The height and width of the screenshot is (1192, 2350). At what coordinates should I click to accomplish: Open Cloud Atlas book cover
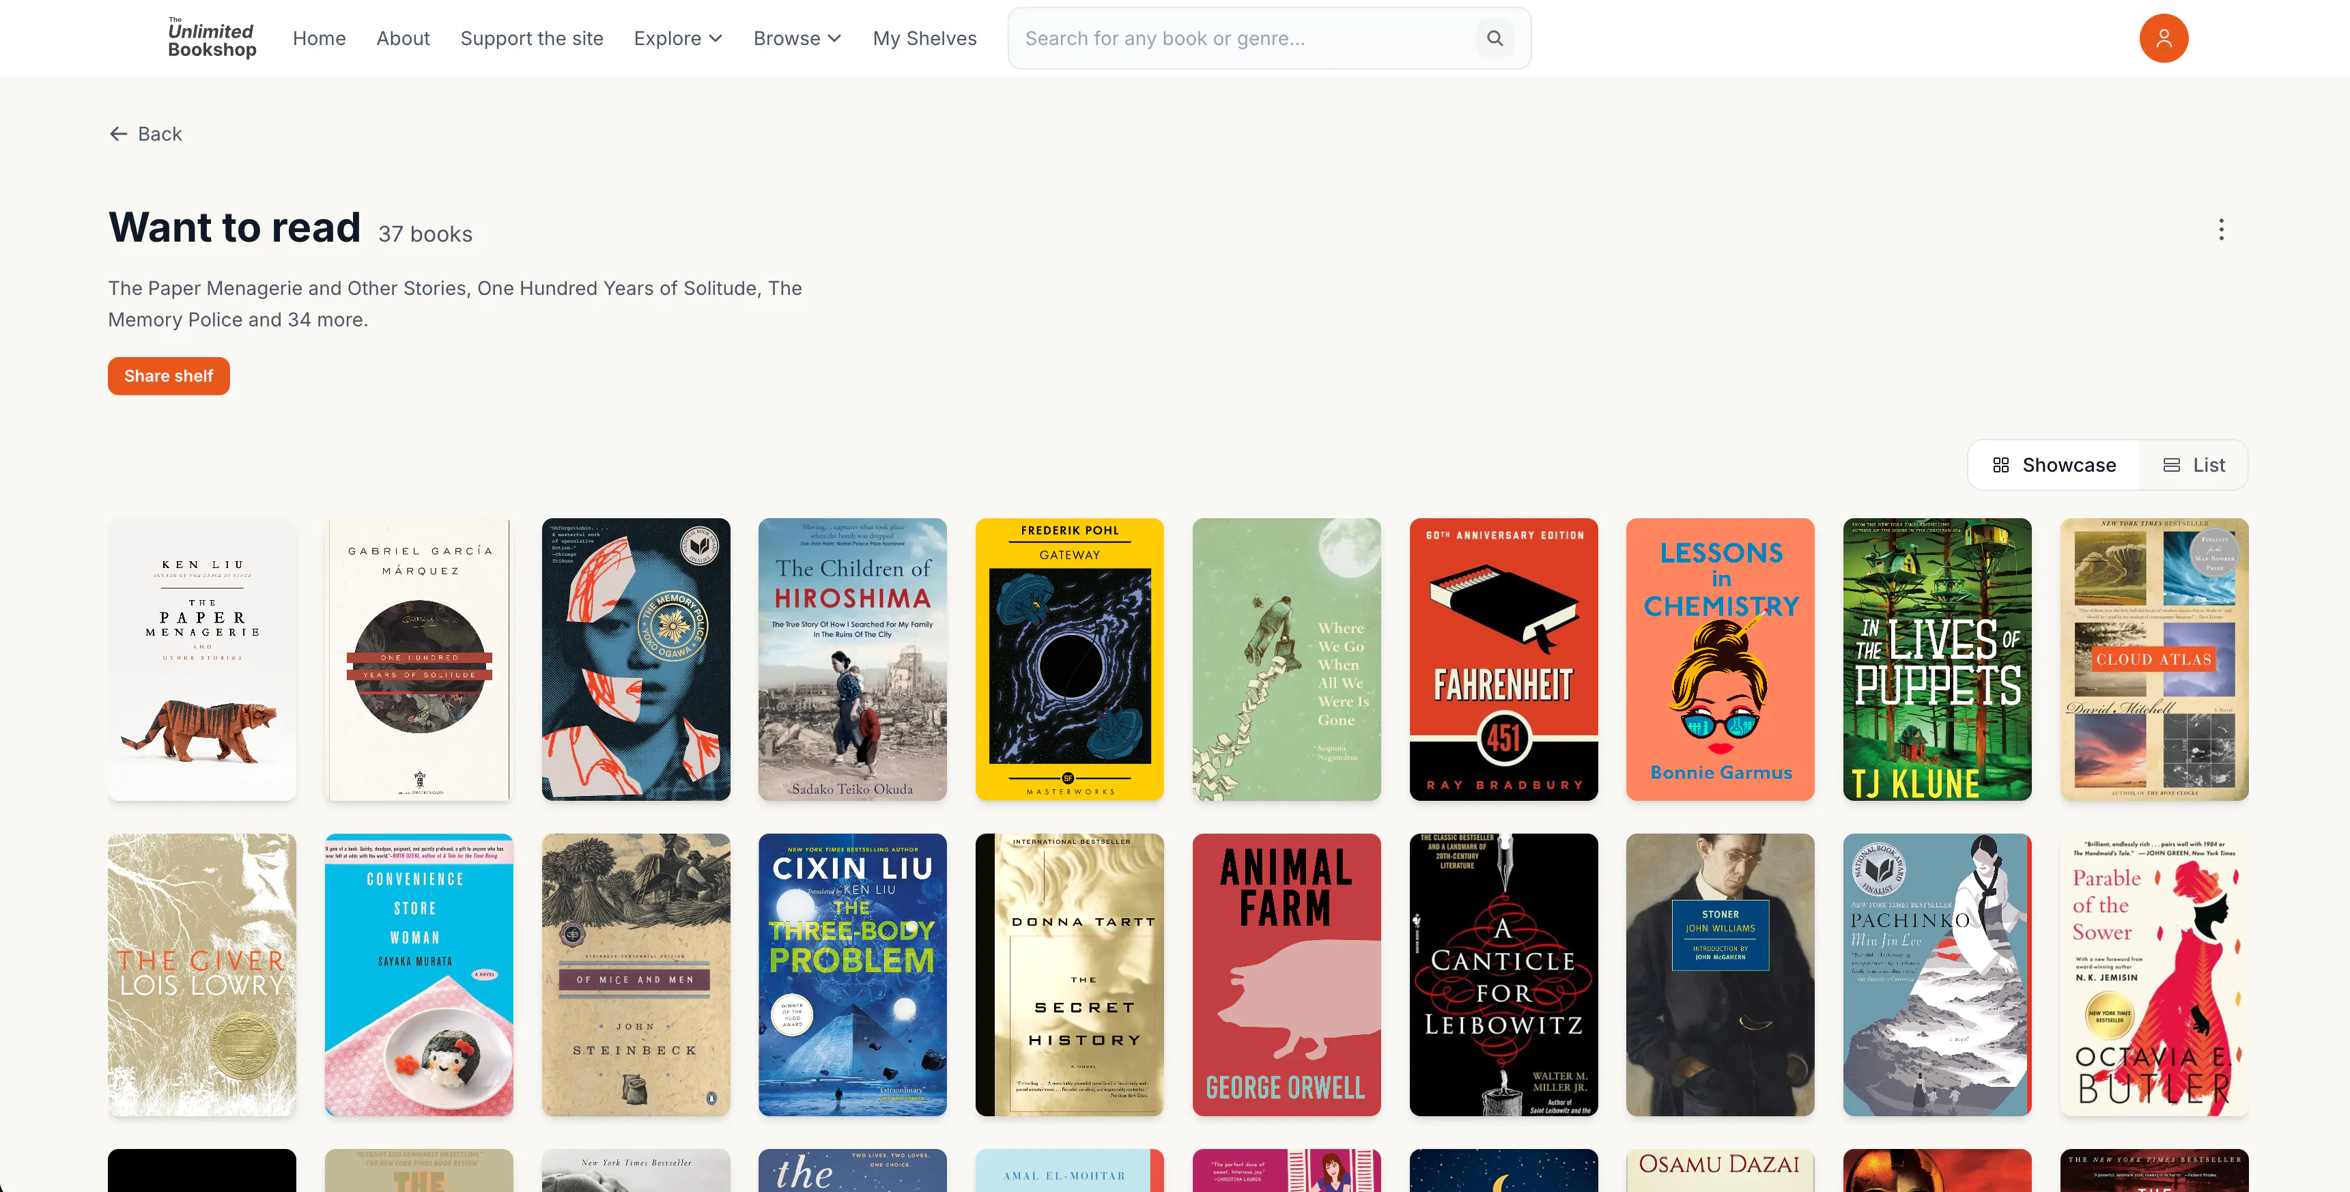[2154, 659]
